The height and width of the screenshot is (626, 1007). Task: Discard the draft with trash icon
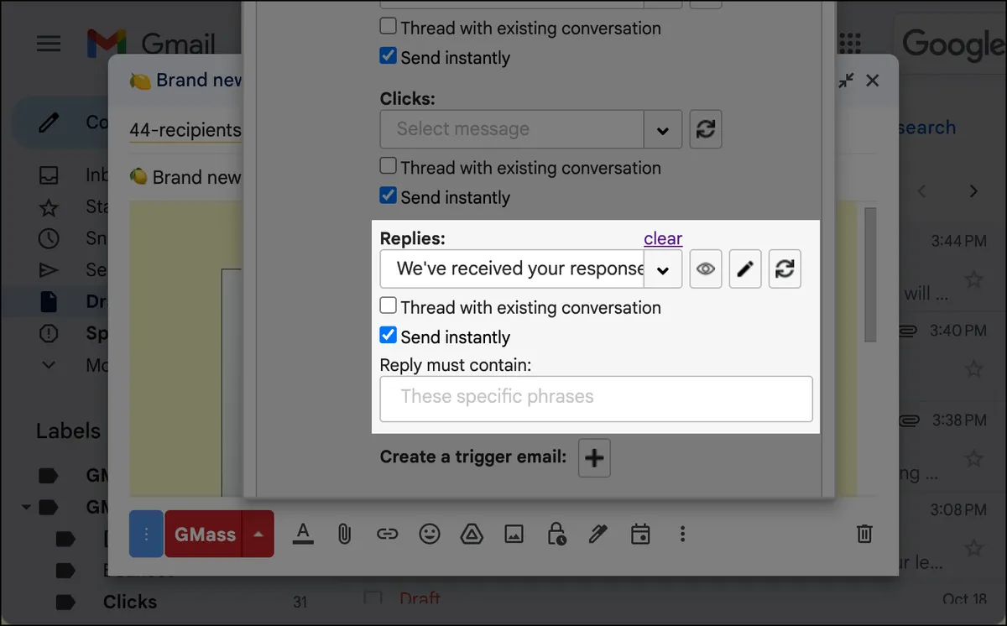pos(864,534)
